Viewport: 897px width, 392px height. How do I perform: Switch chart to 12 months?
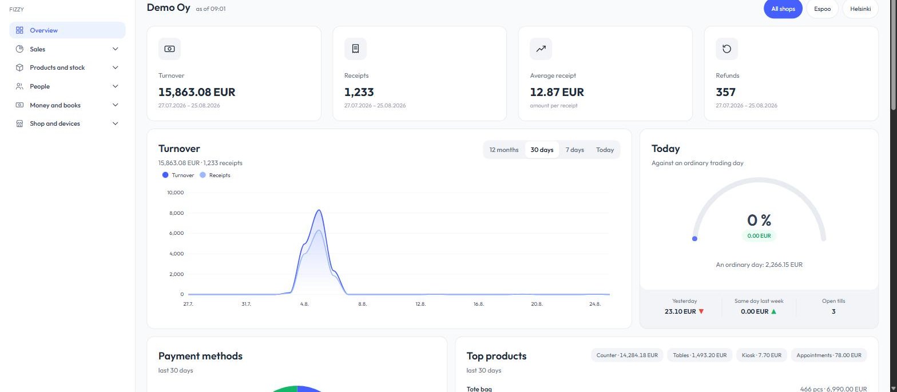504,150
